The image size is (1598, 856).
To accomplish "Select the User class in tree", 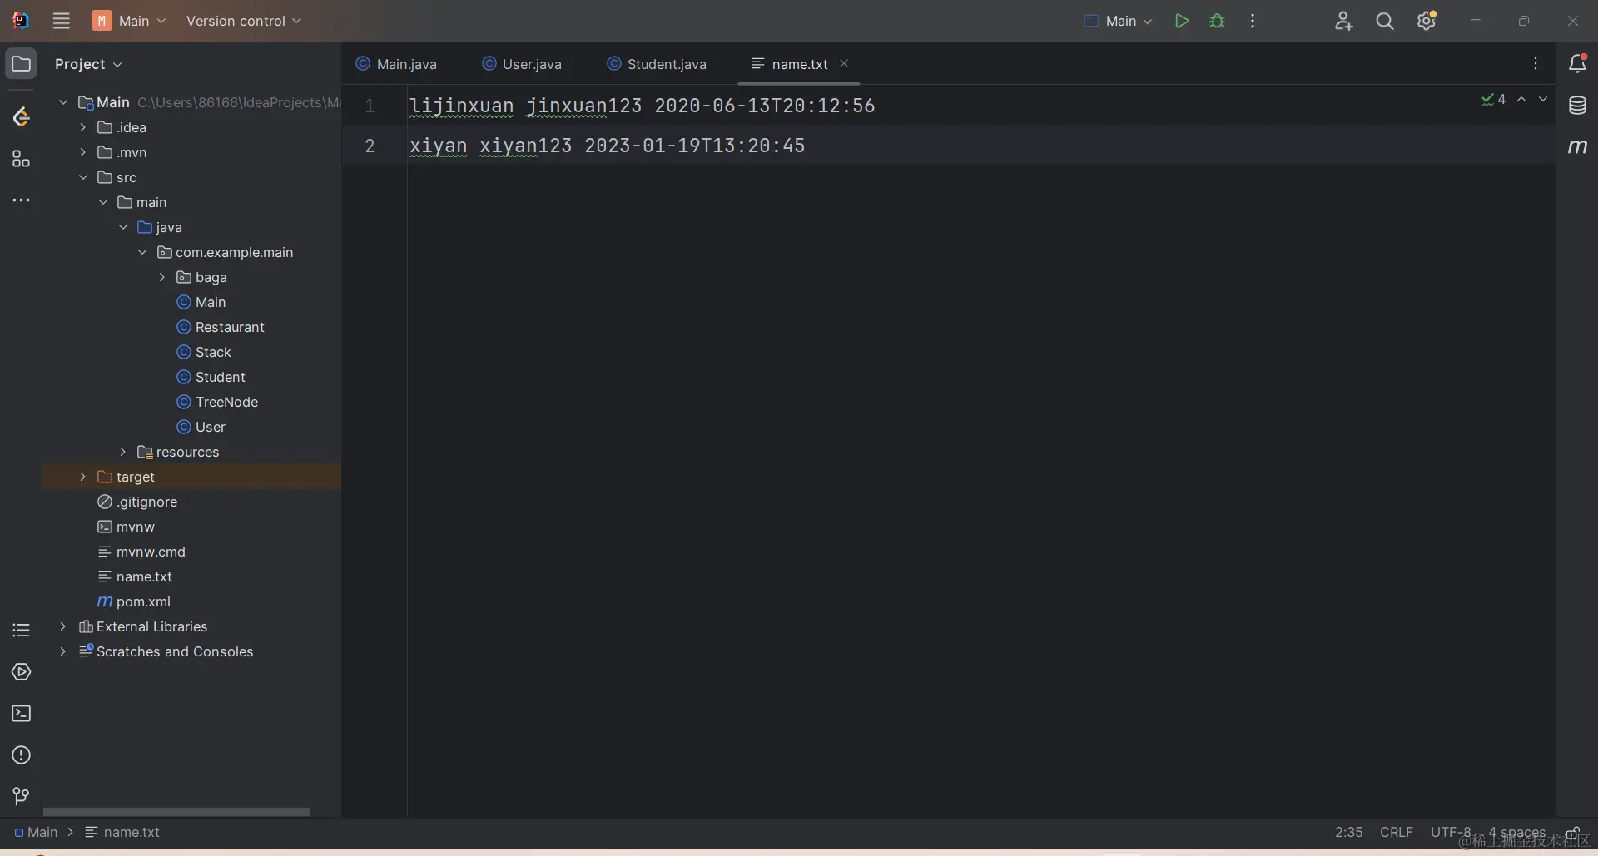I will click(x=201, y=427).
